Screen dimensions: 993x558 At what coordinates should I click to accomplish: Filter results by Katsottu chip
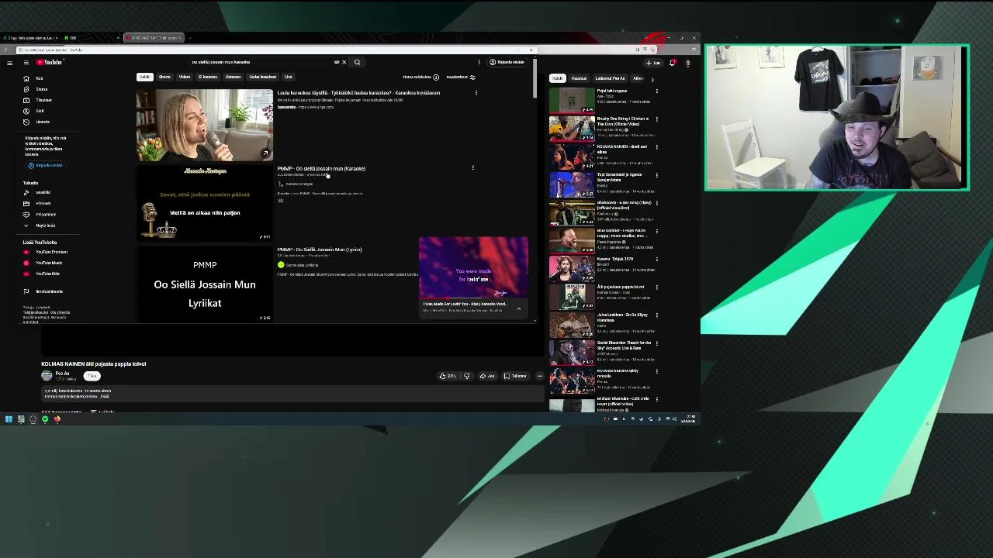[x=233, y=77]
